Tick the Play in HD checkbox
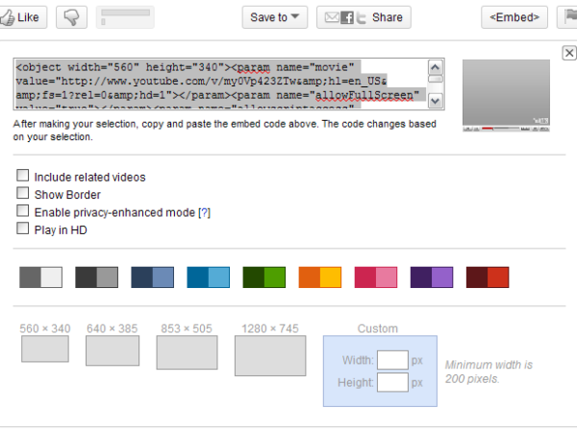Screen dimensions: 577x432 tap(22, 228)
